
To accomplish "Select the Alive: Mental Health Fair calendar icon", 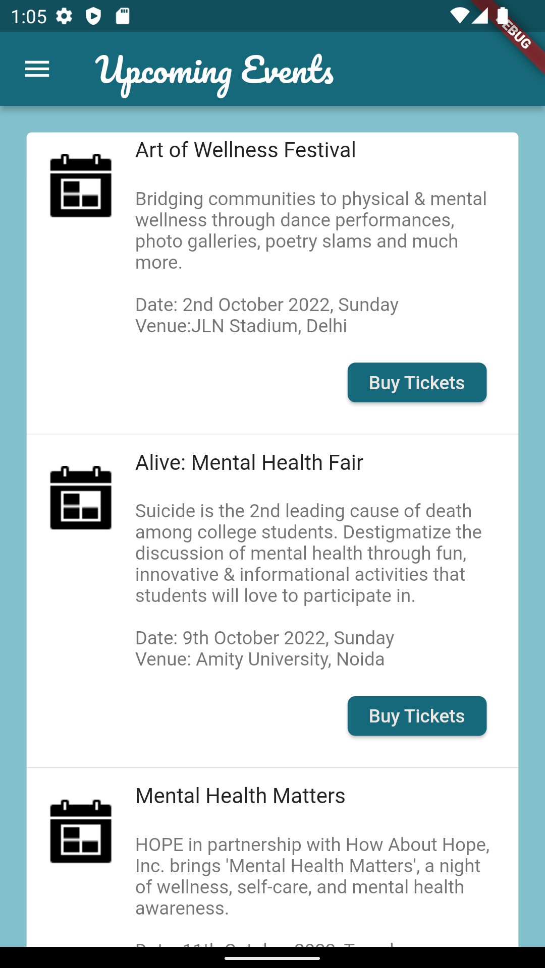I will tap(81, 498).
